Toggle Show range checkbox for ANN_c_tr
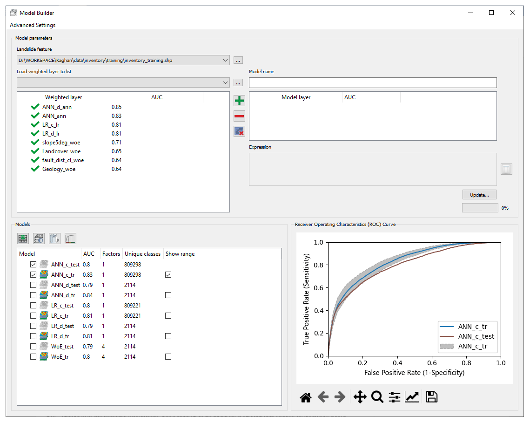The image size is (530, 423). (168, 275)
